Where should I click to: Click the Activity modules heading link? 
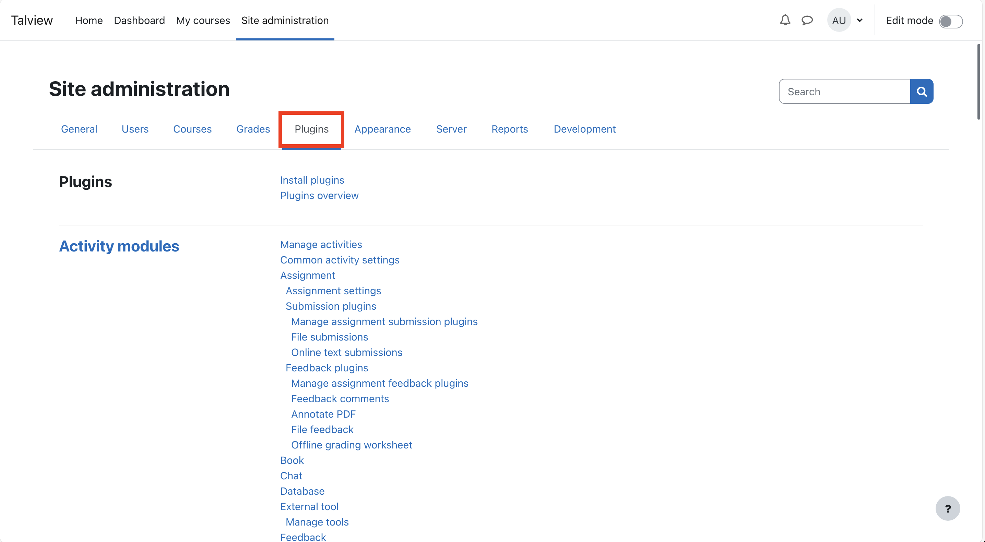coord(119,246)
